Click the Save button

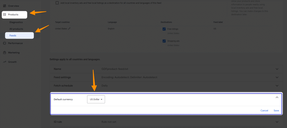click(x=276, y=111)
